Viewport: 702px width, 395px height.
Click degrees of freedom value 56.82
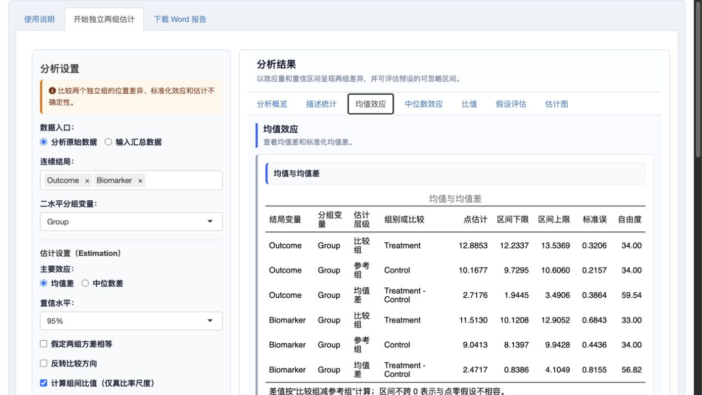[x=632, y=369]
